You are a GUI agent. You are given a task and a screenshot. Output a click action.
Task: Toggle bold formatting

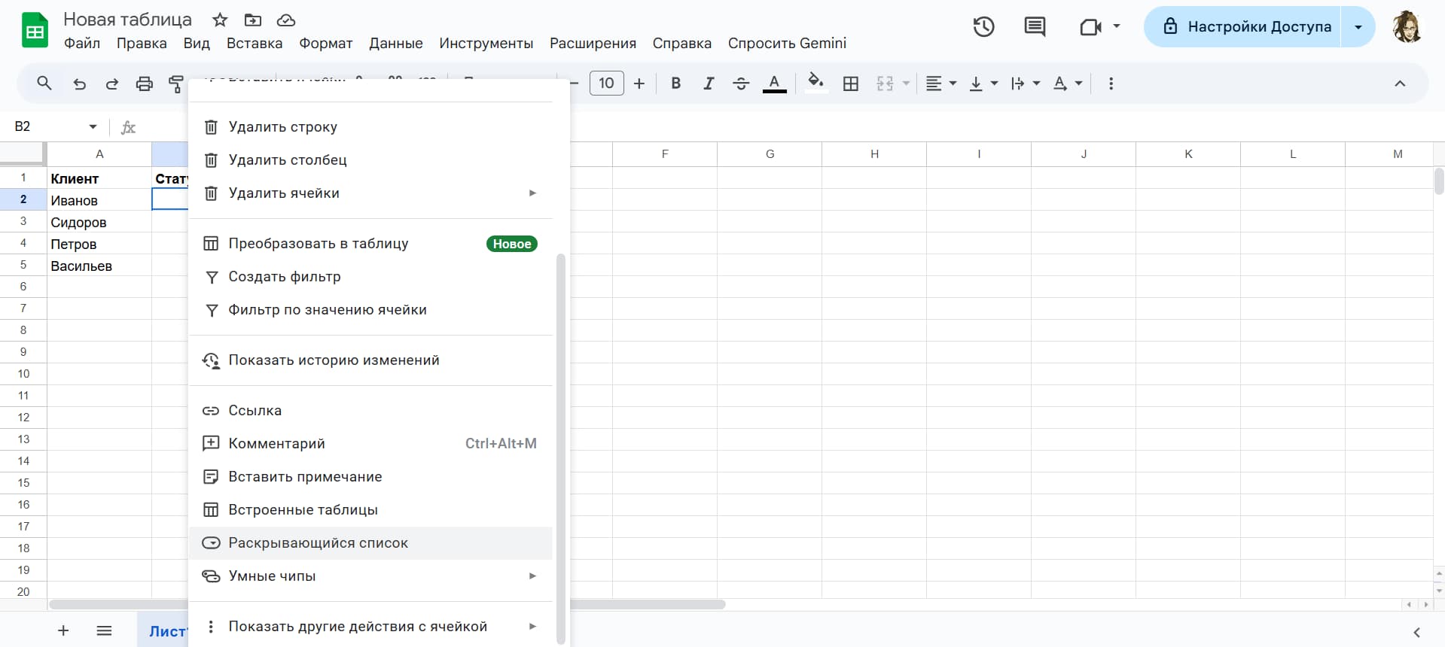coord(675,84)
